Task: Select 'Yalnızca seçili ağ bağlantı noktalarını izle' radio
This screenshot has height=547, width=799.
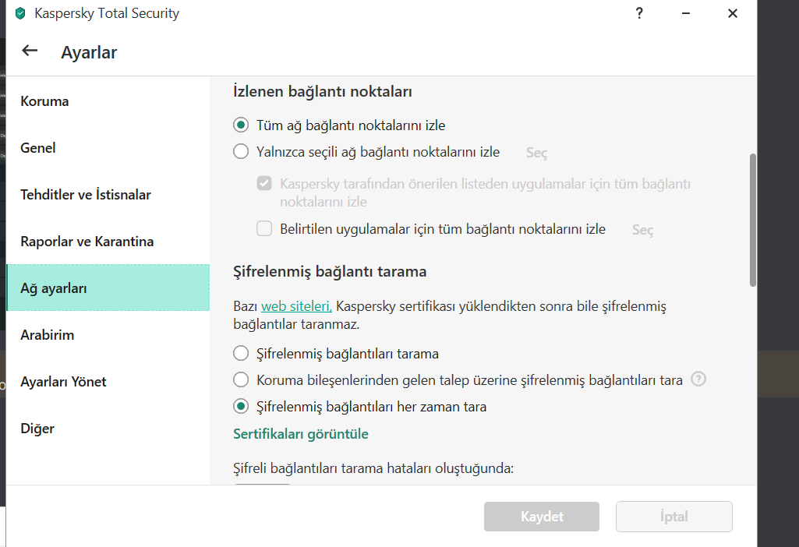Action: 241,151
